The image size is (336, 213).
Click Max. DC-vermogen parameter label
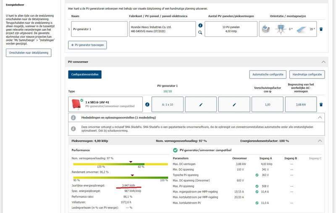[184, 164]
